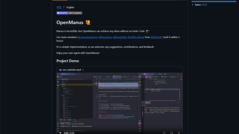Open @MoshiQAQ profile link
The image size is (239, 134).
point(120,37)
